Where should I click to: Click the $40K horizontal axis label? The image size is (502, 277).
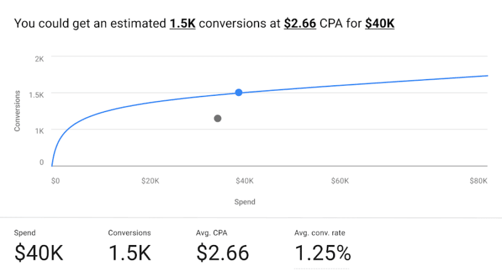pyautogui.click(x=245, y=181)
